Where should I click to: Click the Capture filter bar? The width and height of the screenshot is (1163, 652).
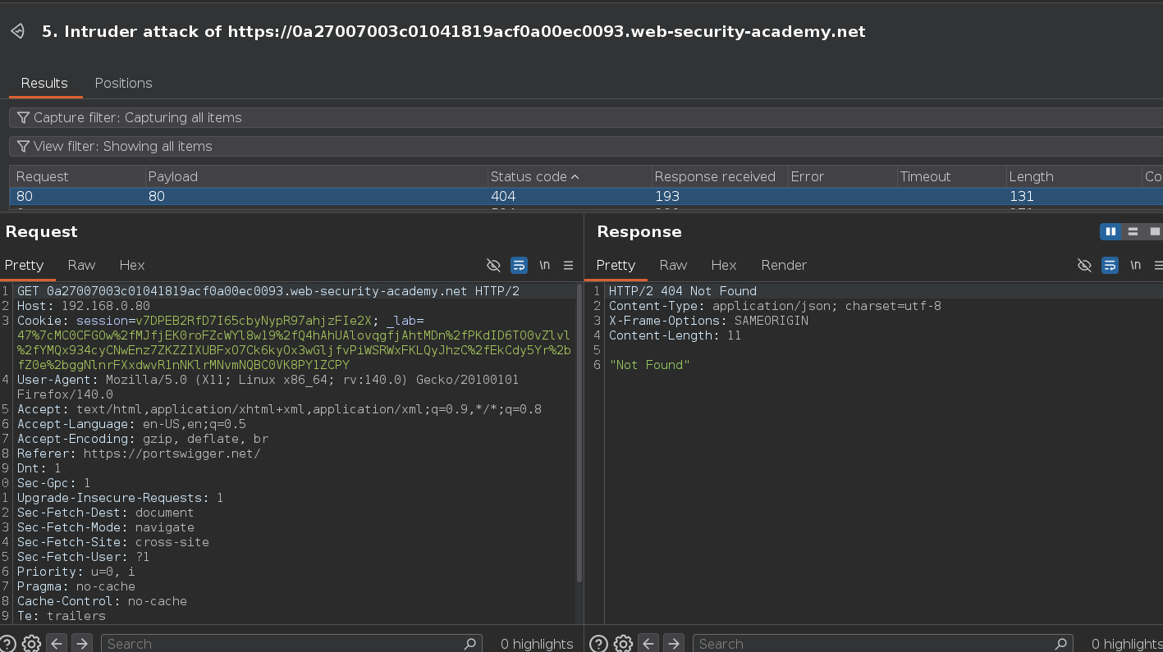pyautogui.click(x=586, y=118)
